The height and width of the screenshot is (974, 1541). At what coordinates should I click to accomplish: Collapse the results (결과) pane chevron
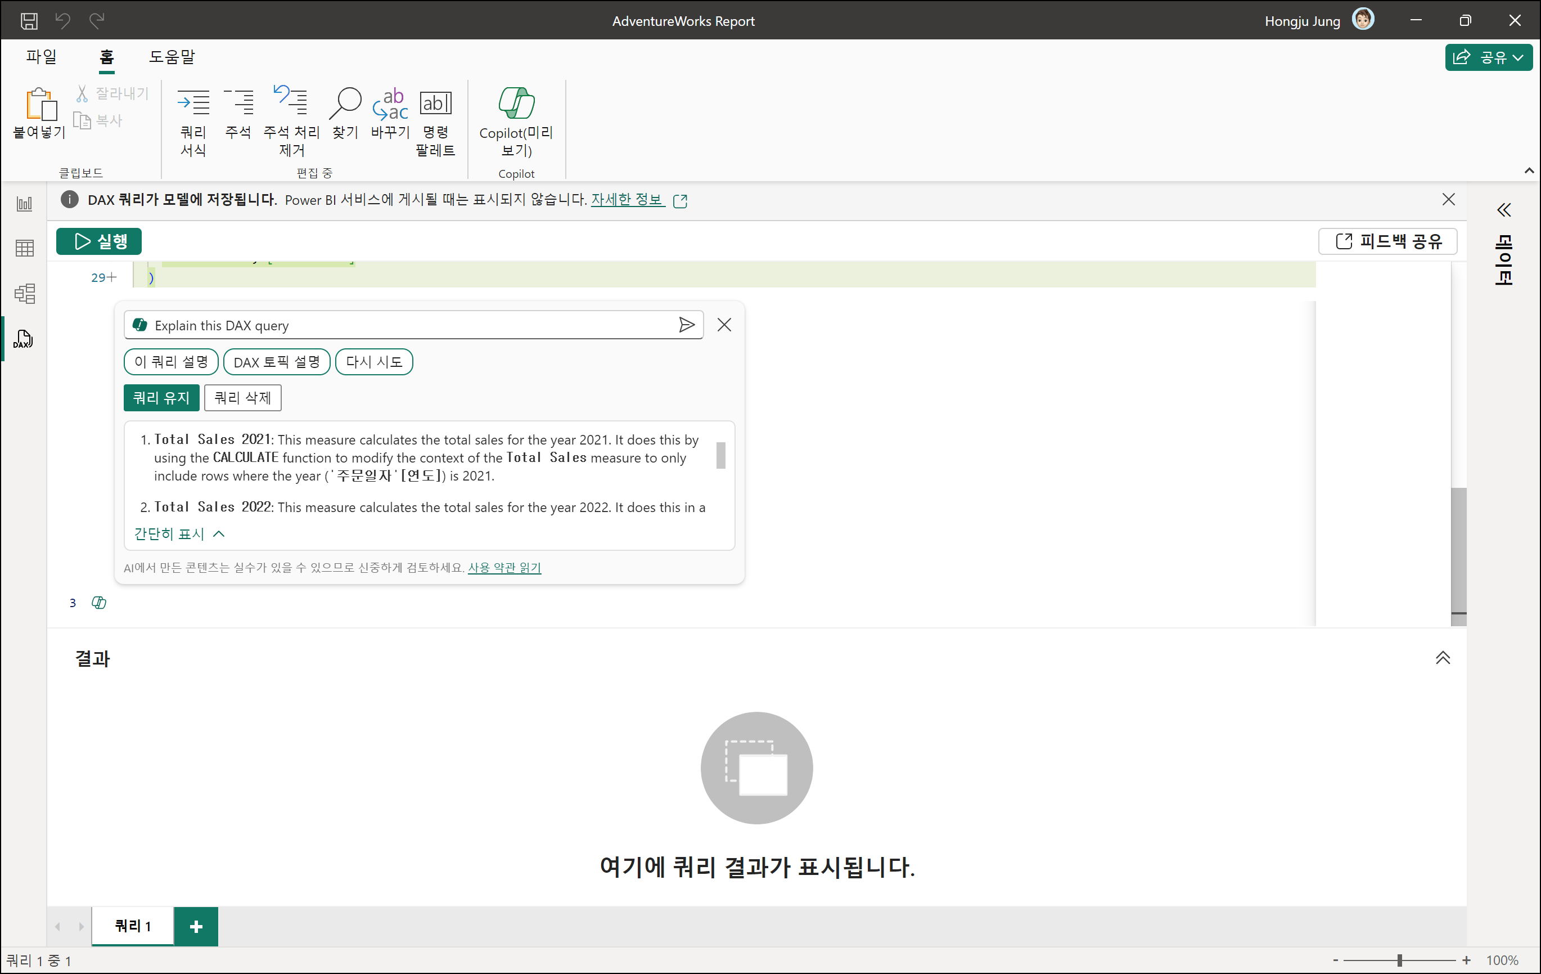coord(1443,658)
